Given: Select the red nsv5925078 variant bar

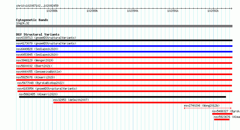Looking at the screenshot, I should point(124,80).
